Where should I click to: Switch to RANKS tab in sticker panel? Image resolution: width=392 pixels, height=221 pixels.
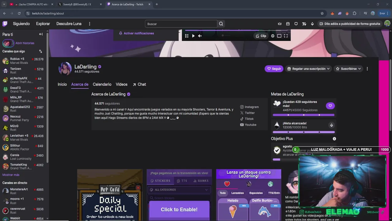201,181
